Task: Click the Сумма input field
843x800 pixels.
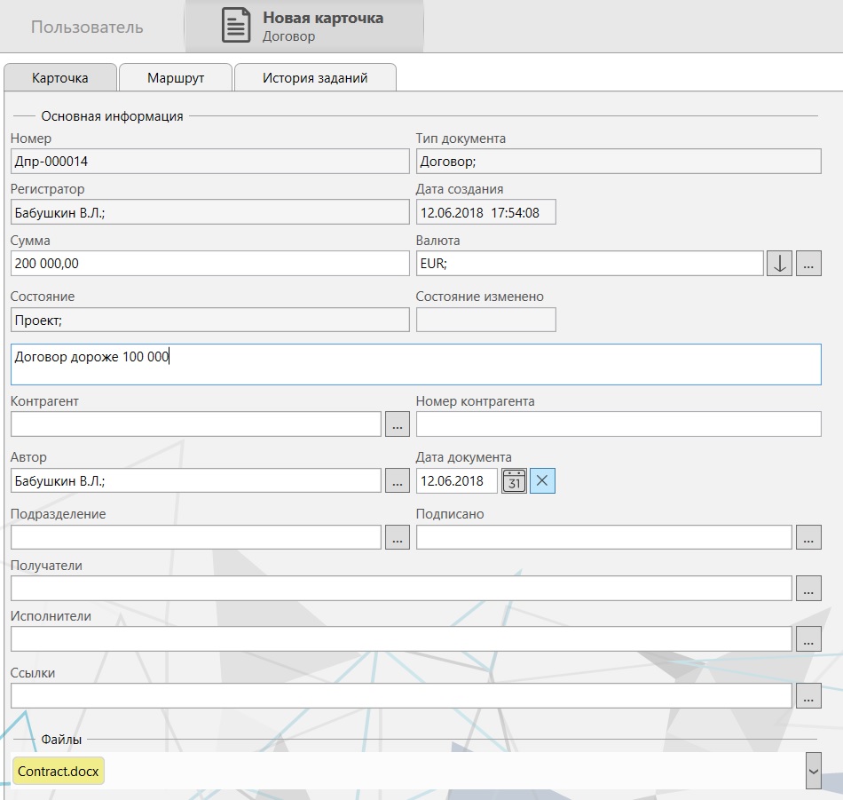Action: [209, 264]
